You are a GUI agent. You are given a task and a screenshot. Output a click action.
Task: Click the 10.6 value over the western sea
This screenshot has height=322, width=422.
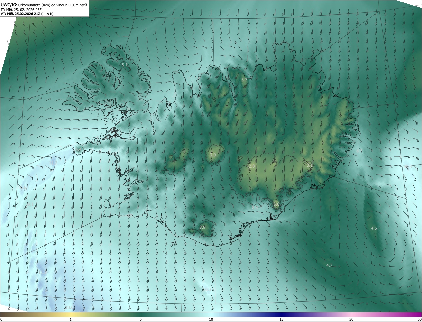[23, 188]
